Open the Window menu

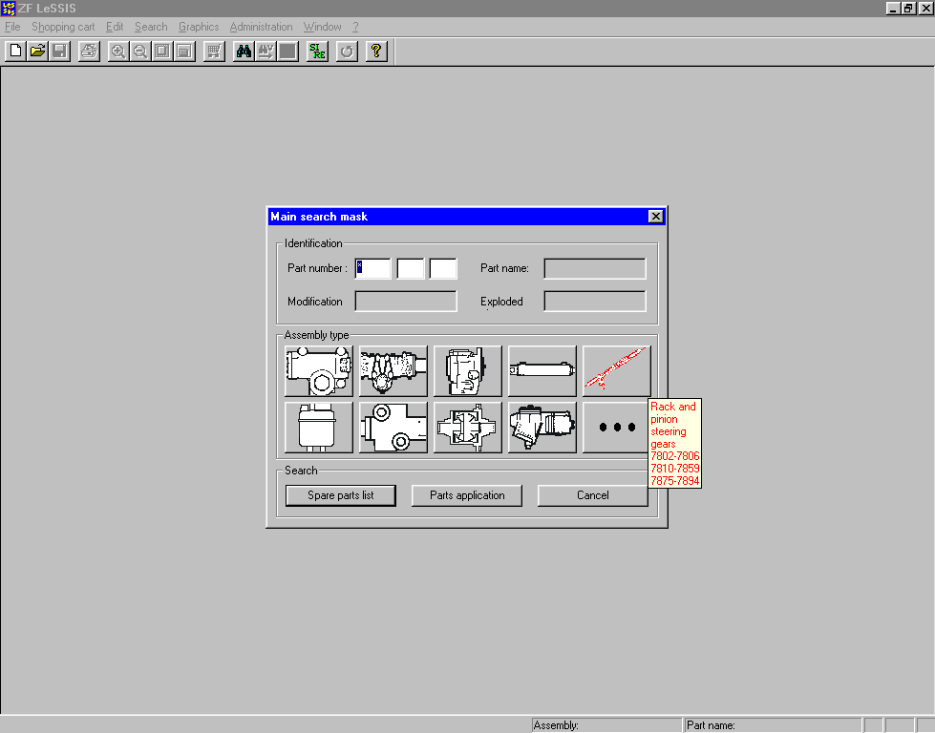pos(322,27)
